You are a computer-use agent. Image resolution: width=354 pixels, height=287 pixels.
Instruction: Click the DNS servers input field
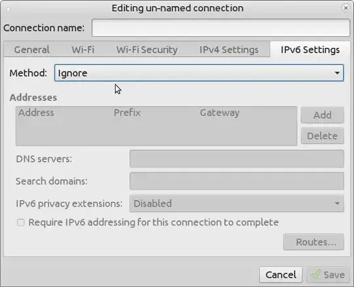tap(237, 159)
